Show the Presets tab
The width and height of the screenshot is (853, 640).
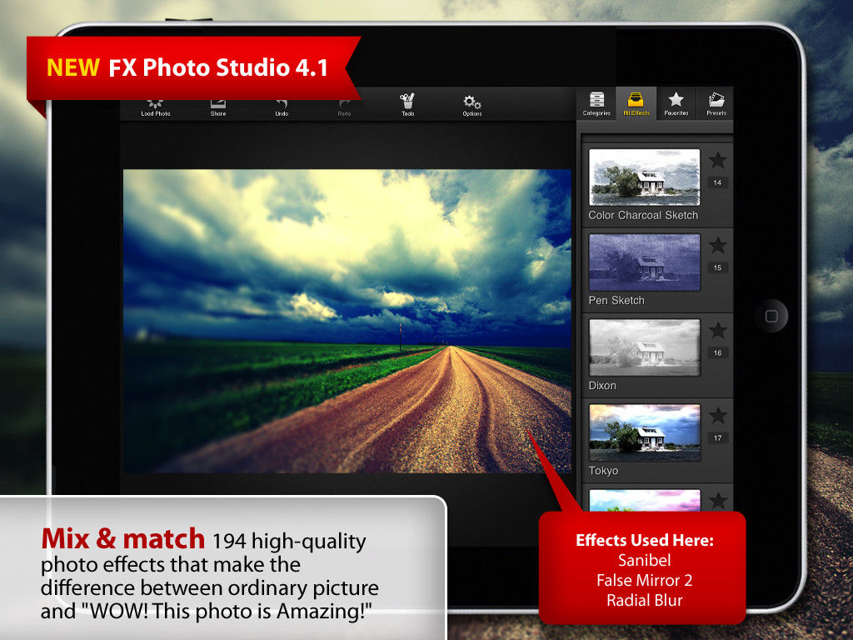[716, 103]
